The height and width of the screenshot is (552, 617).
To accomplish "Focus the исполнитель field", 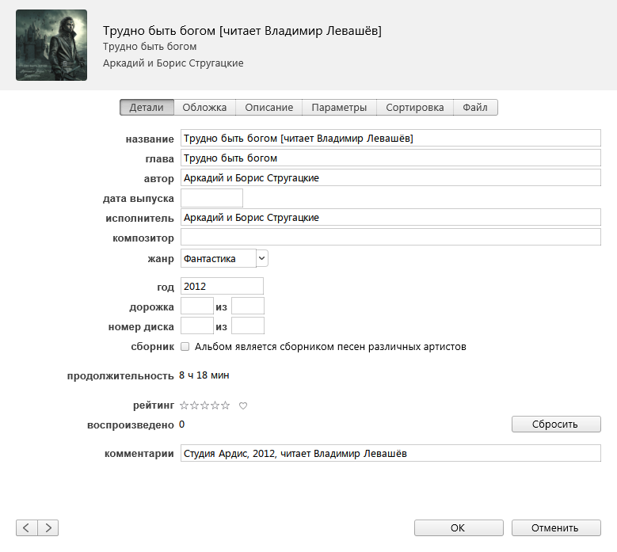I will pyautogui.click(x=390, y=217).
